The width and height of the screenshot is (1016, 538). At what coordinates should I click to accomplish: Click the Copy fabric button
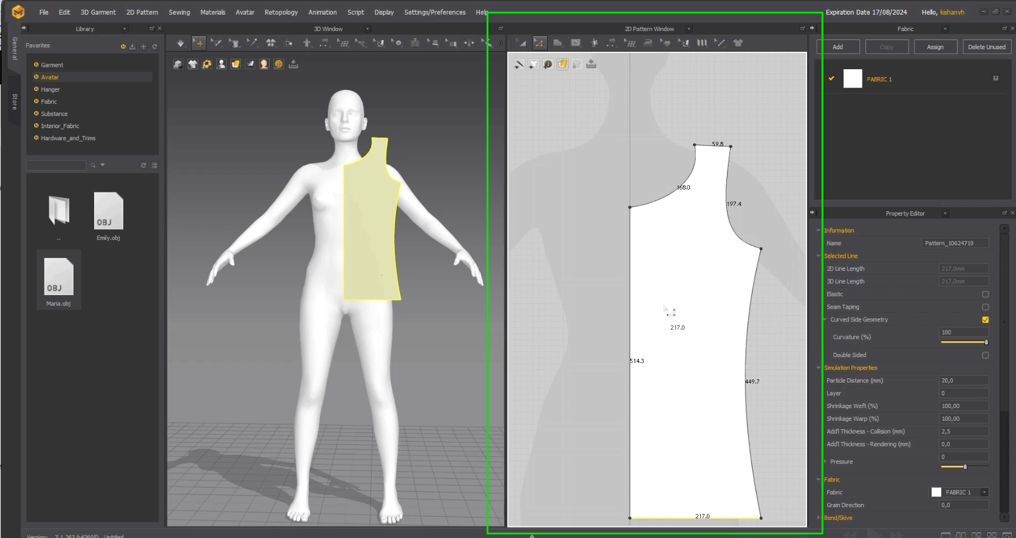pyautogui.click(x=887, y=47)
